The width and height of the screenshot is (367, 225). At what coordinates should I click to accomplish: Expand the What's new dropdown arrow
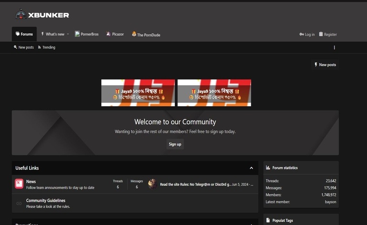68,34
